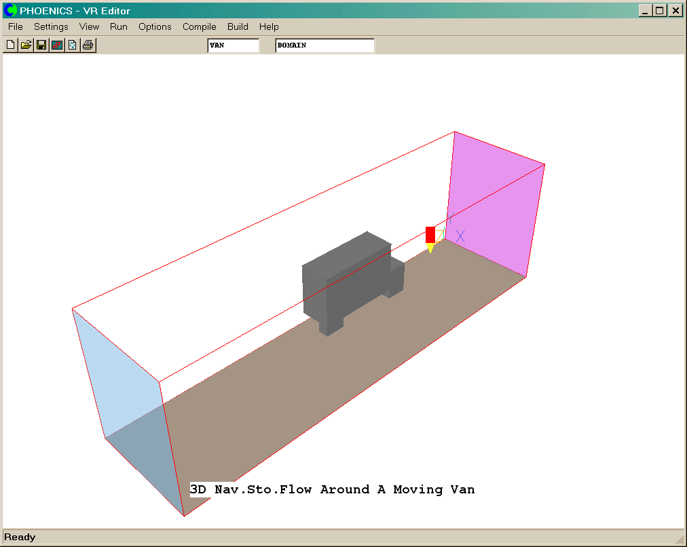
Task: Click the red probe marker
Action: (430, 234)
